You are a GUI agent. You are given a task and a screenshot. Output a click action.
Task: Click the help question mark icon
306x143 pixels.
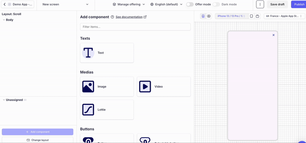(112, 17)
